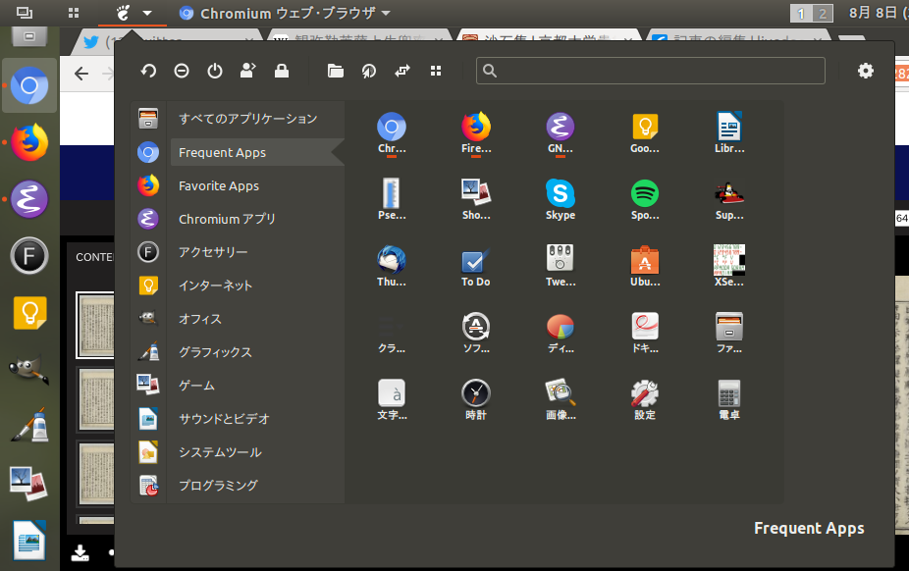Switch to workspace 2 in top bar
909x571 pixels.
click(x=822, y=14)
